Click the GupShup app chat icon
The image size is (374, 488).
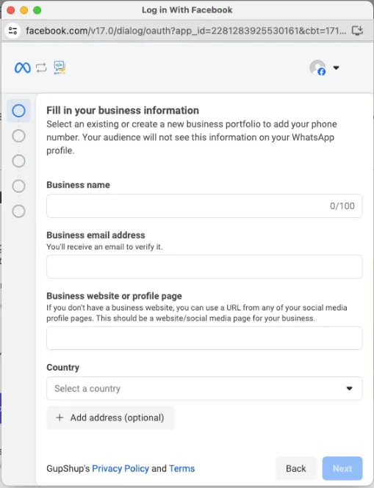60,68
